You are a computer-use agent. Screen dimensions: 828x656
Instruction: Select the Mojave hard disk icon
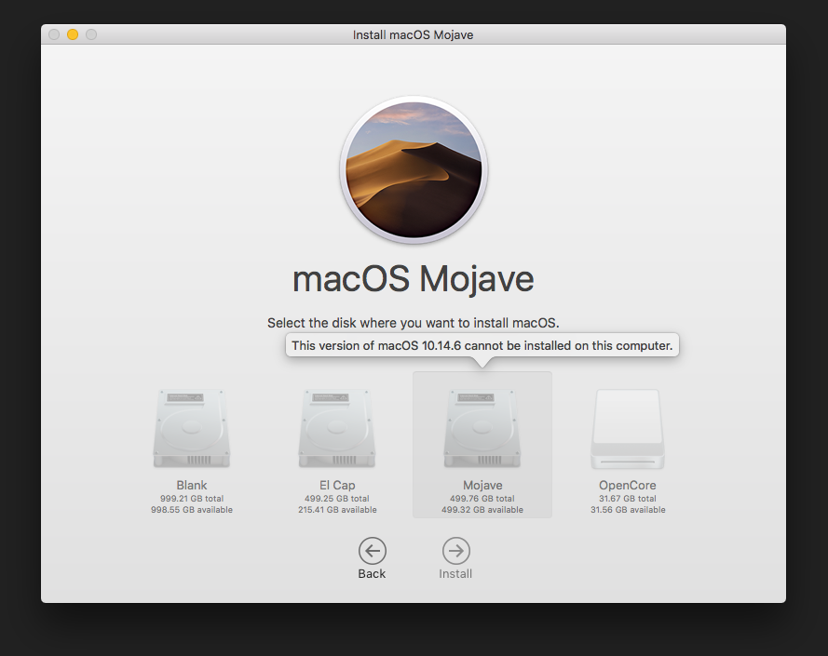point(482,429)
